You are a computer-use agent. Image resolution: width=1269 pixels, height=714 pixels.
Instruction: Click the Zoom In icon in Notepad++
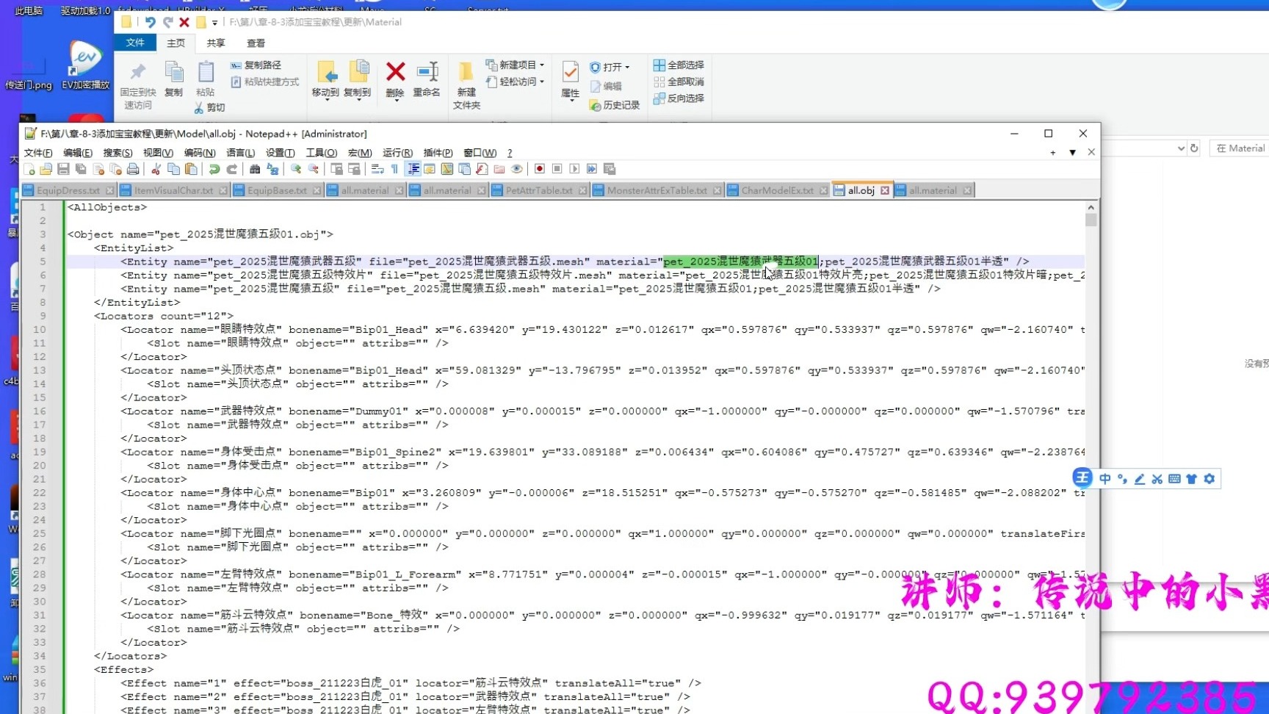point(296,169)
